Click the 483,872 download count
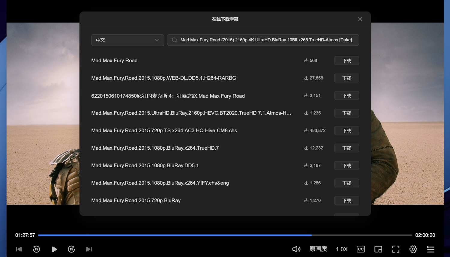Viewport: 450px width, 257px height. tap(315, 130)
